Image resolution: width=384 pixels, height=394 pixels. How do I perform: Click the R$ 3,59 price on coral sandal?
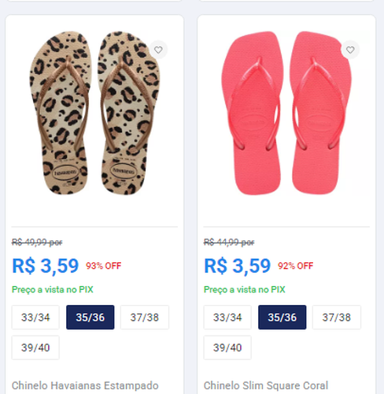click(x=238, y=266)
